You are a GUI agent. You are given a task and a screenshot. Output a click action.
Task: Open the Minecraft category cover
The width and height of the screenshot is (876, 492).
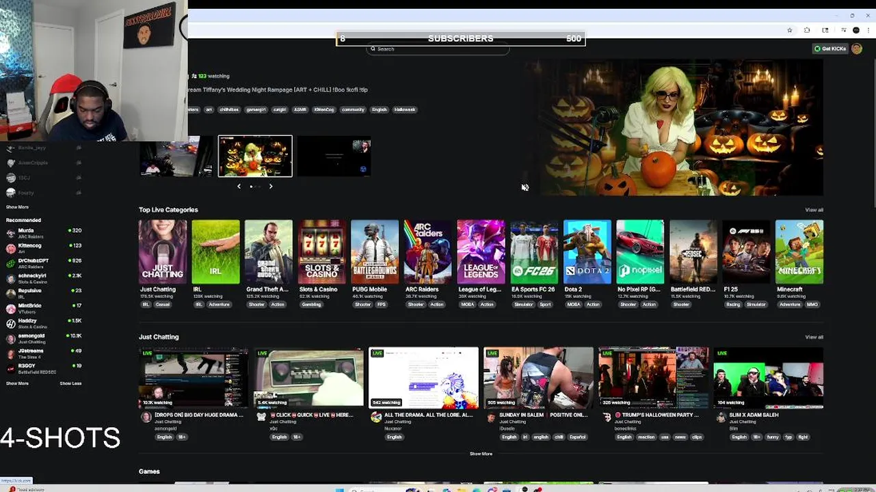coord(799,251)
